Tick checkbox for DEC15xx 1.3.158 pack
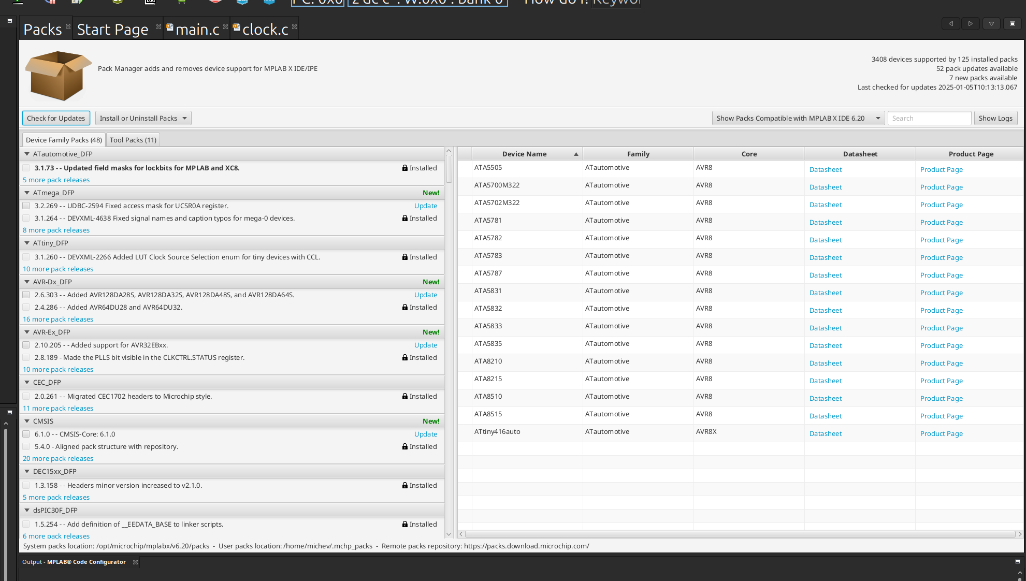 click(26, 485)
